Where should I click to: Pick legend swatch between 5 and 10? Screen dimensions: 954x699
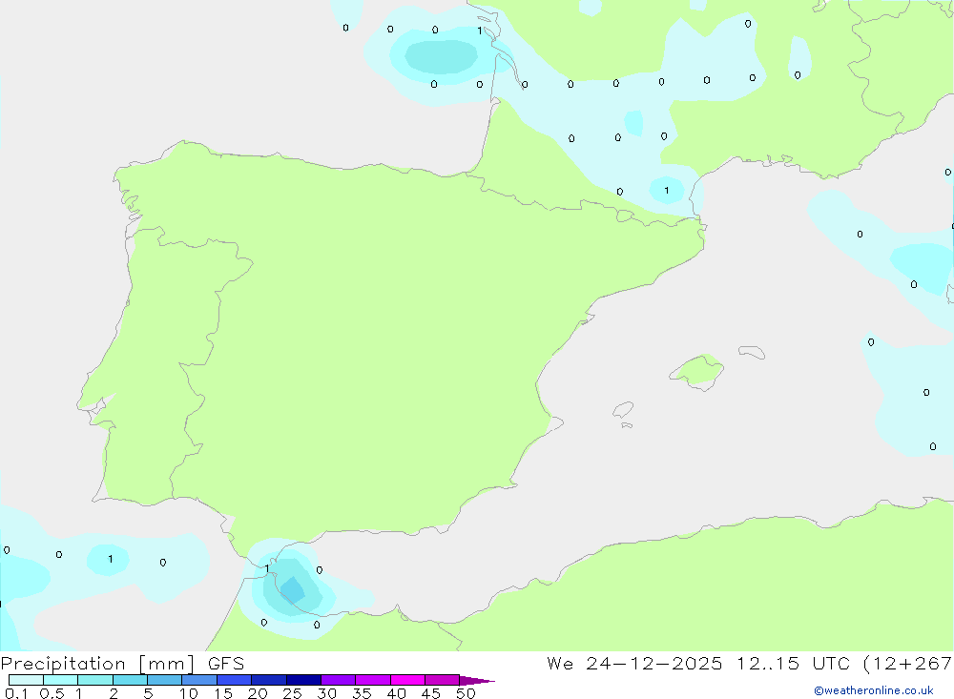[x=165, y=680]
